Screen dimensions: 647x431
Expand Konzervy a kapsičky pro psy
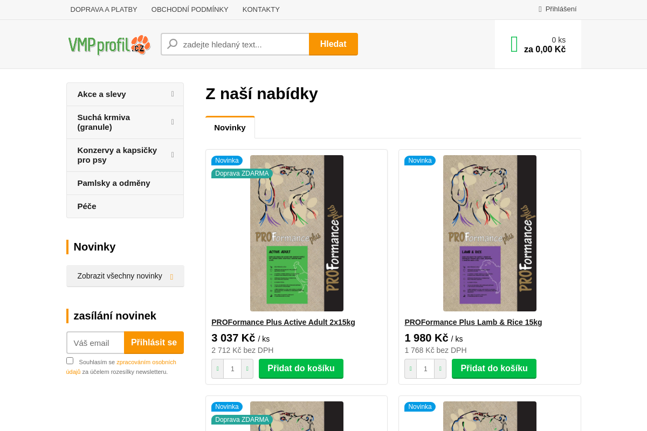pos(173,155)
